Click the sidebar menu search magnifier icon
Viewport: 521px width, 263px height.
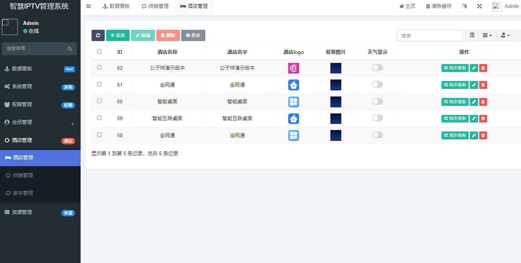tap(70, 49)
